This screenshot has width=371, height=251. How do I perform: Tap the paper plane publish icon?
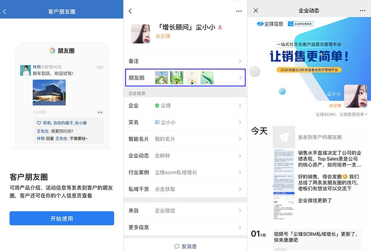point(284,137)
